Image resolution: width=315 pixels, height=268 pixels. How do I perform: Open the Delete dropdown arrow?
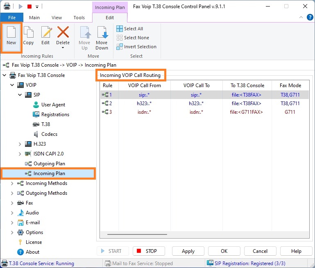click(x=63, y=48)
